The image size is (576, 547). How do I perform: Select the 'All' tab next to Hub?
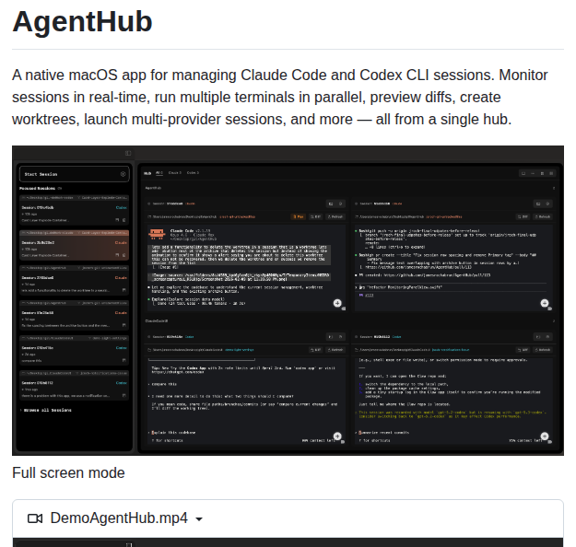(159, 173)
